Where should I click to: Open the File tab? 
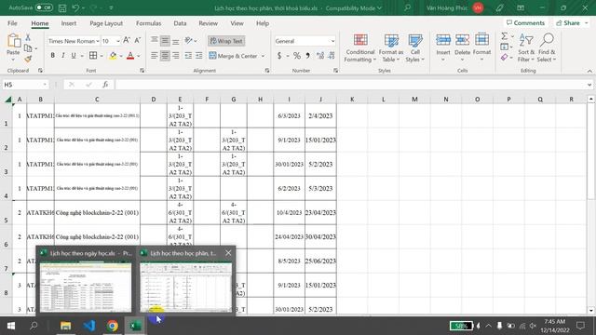pos(12,23)
